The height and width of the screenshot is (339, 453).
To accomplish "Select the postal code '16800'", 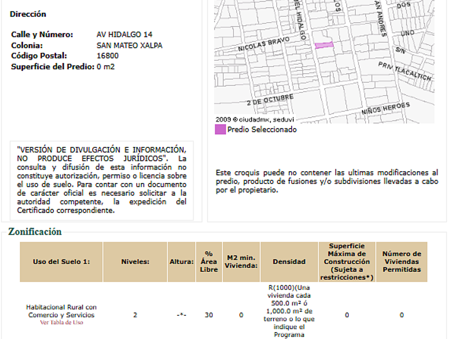I will pos(107,56).
